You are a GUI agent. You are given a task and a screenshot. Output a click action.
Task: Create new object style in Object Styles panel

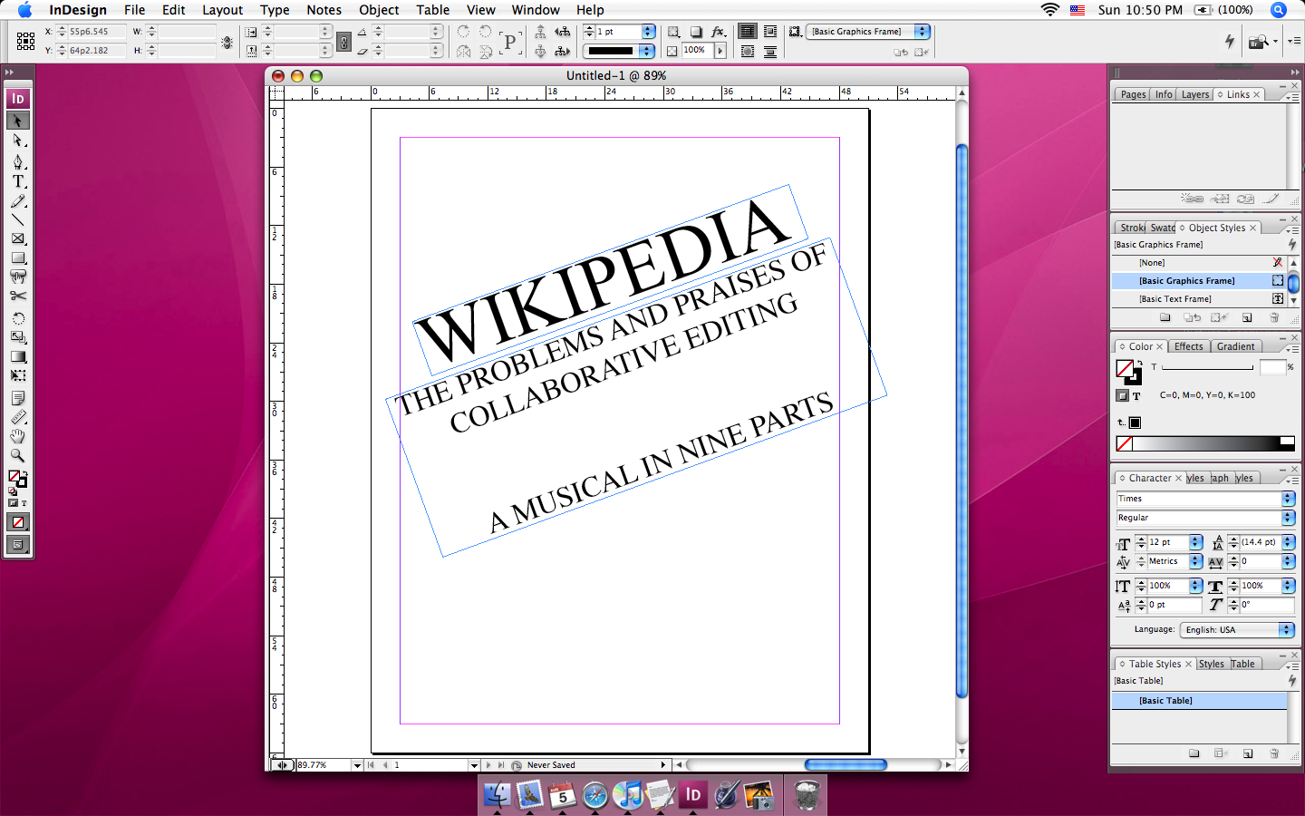point(1247,317)
